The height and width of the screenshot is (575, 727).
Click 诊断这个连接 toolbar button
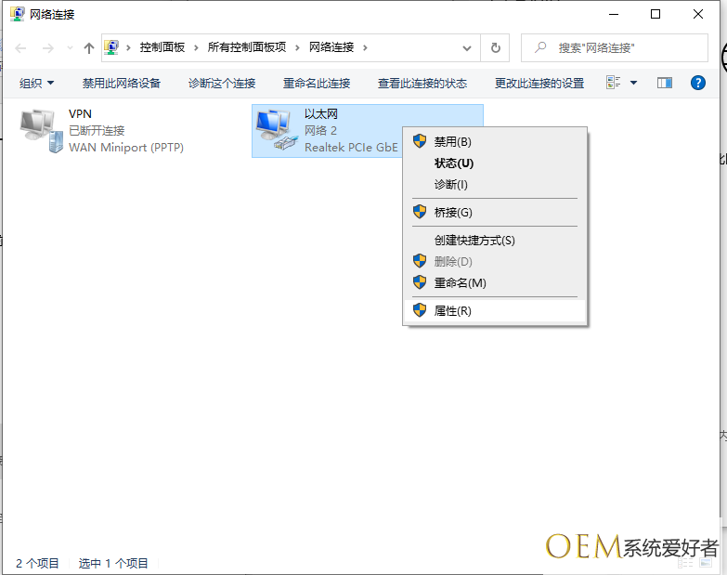[222, 83]
